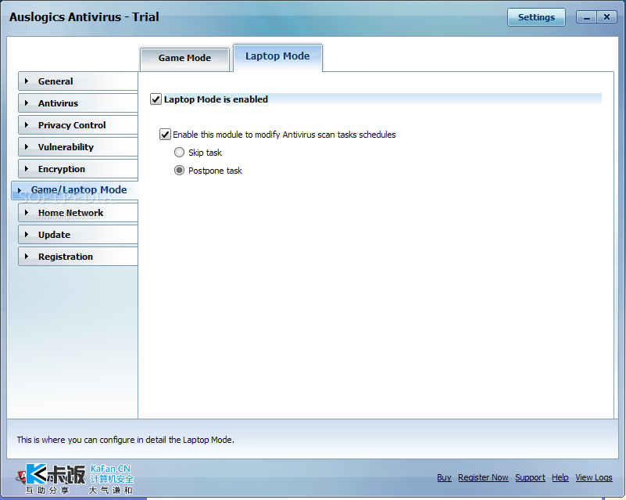Viewport: 626px width, 500px height.
Task: Toggle the Laptop Mode is enabled checkbox
Action: (156, 99)
